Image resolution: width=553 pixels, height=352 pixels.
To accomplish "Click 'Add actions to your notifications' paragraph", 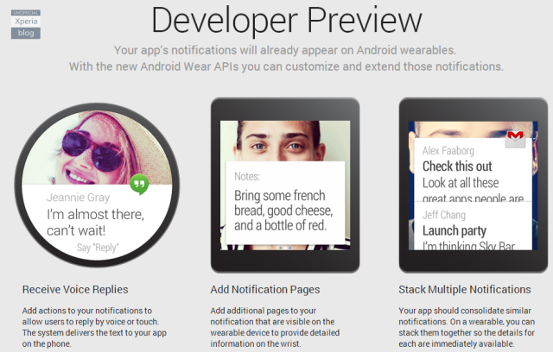I will coord(94,327).
